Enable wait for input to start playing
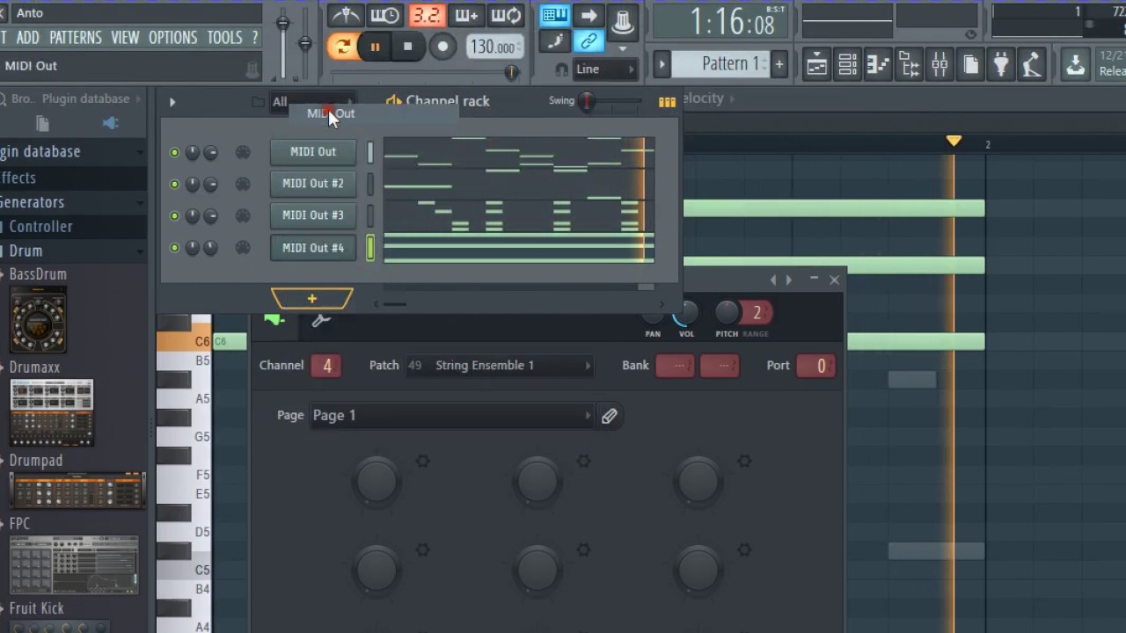 click(x=384, y=15)
